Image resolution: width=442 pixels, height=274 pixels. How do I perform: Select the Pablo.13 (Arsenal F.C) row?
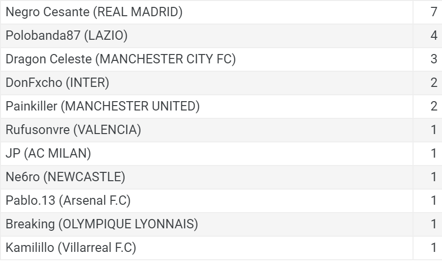pyautogui.click(x=221, y=200)
